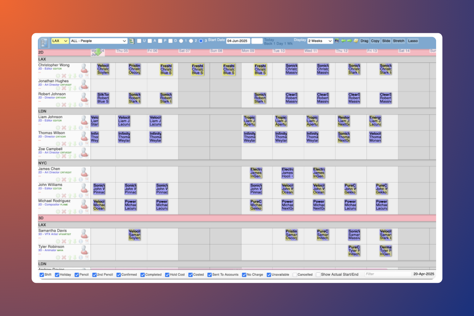Toggle the D checkbox in the toolbar
Image resolution: width=474 pixels, height=316 pixels.
click(171, 41)
